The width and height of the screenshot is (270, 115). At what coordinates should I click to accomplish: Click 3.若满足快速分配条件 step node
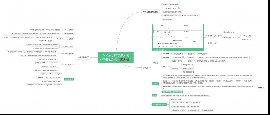[x=185, y=106]
